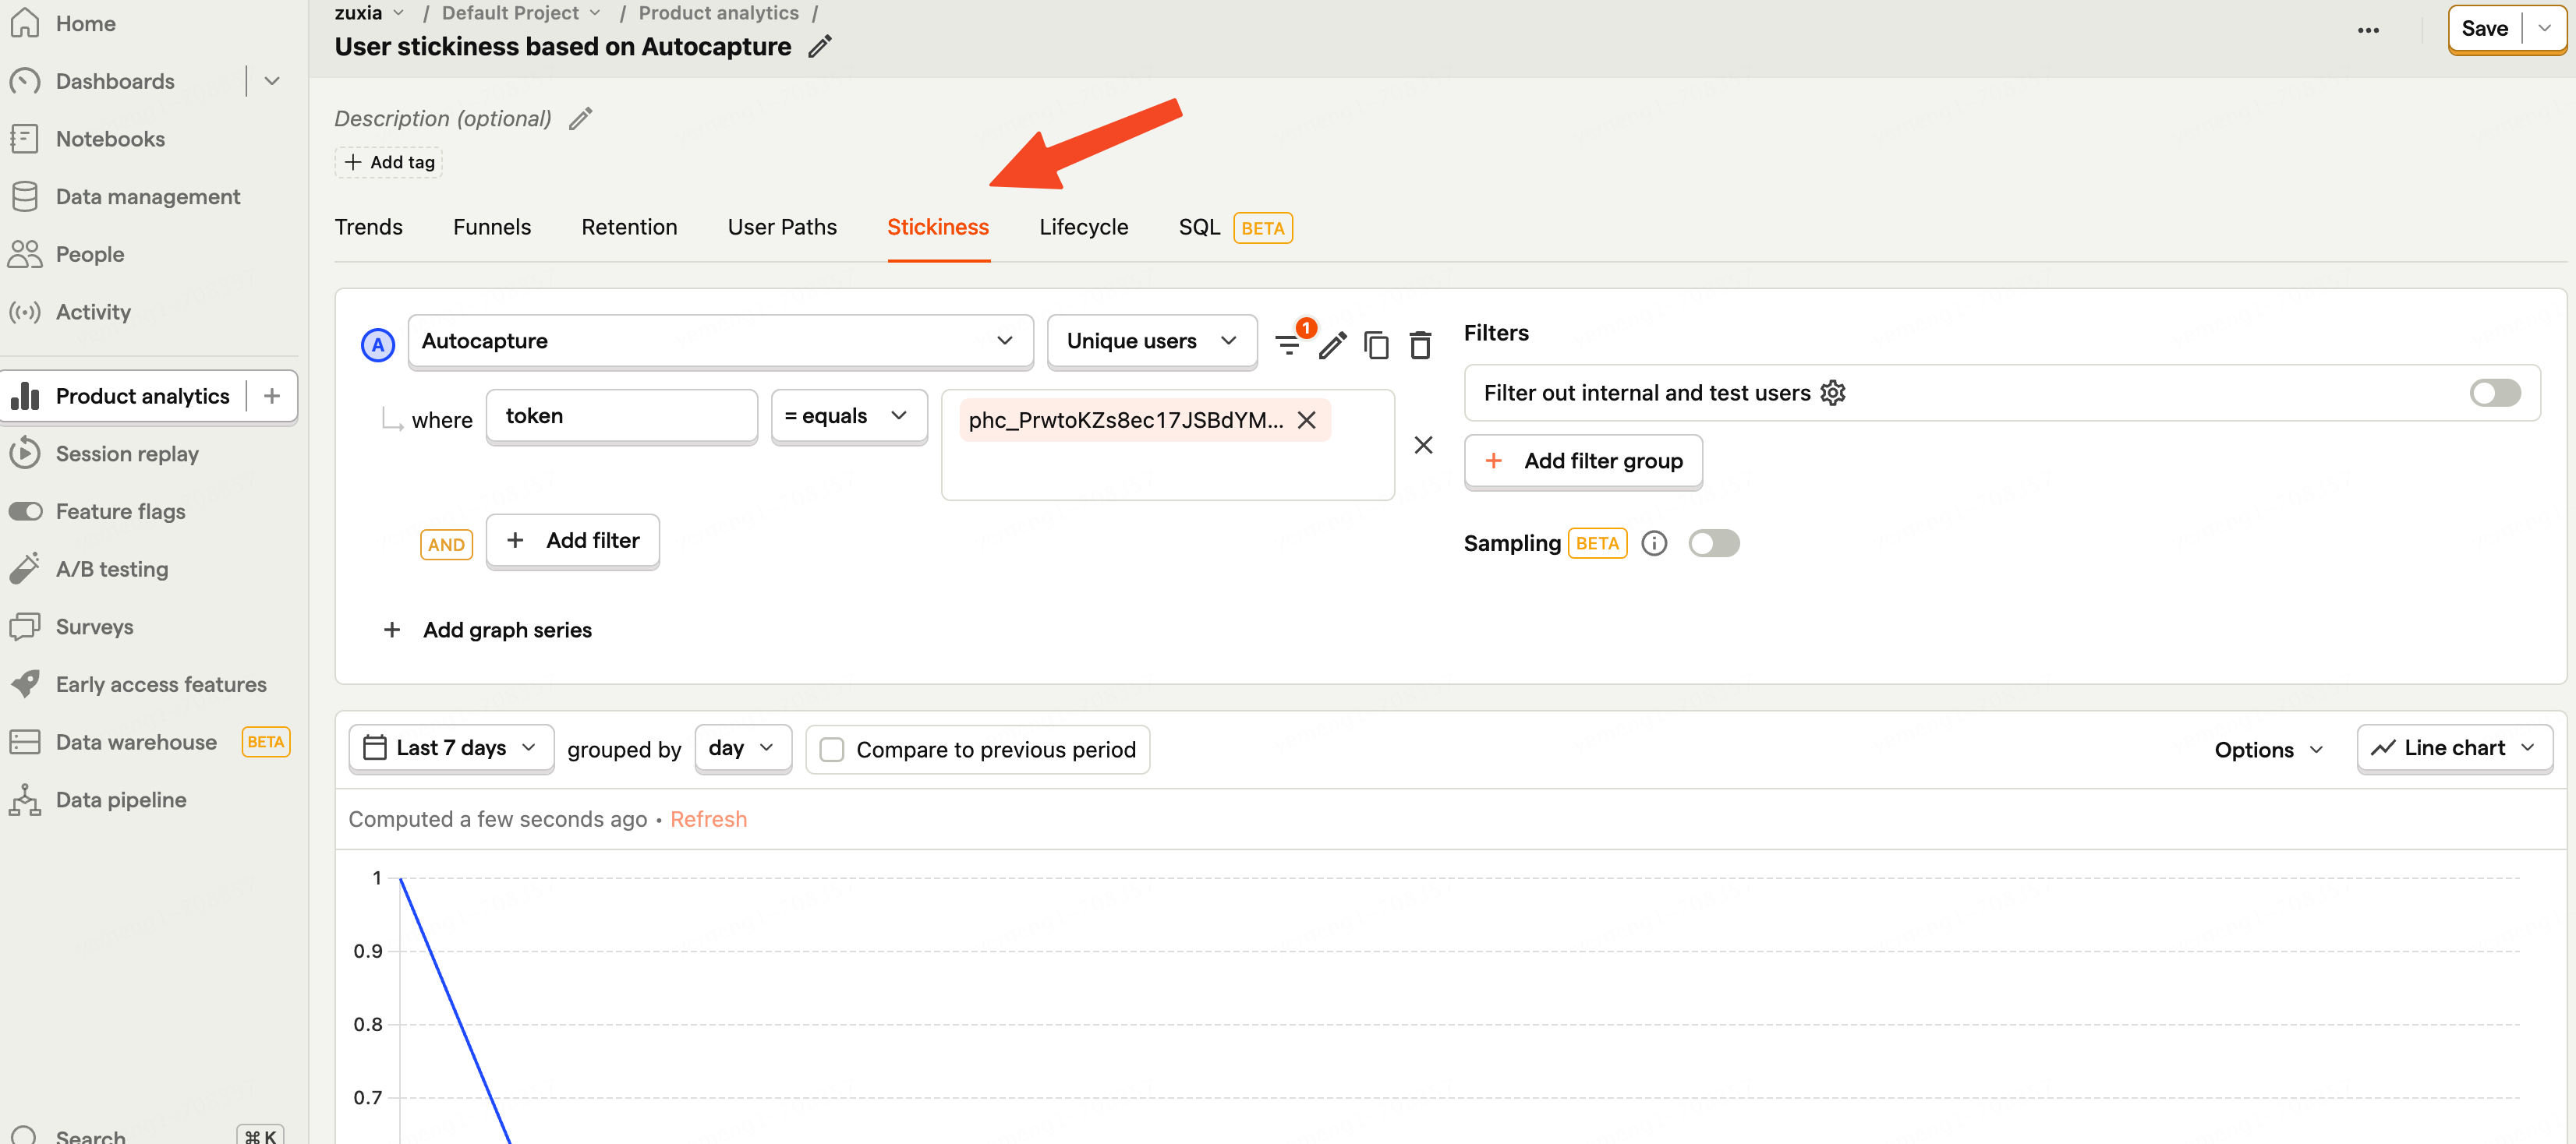Image resolution: width=2576 pixels, height=1144 pixels.
Task: Open the Line chart type dropdown
Action: click(2454, 748)
